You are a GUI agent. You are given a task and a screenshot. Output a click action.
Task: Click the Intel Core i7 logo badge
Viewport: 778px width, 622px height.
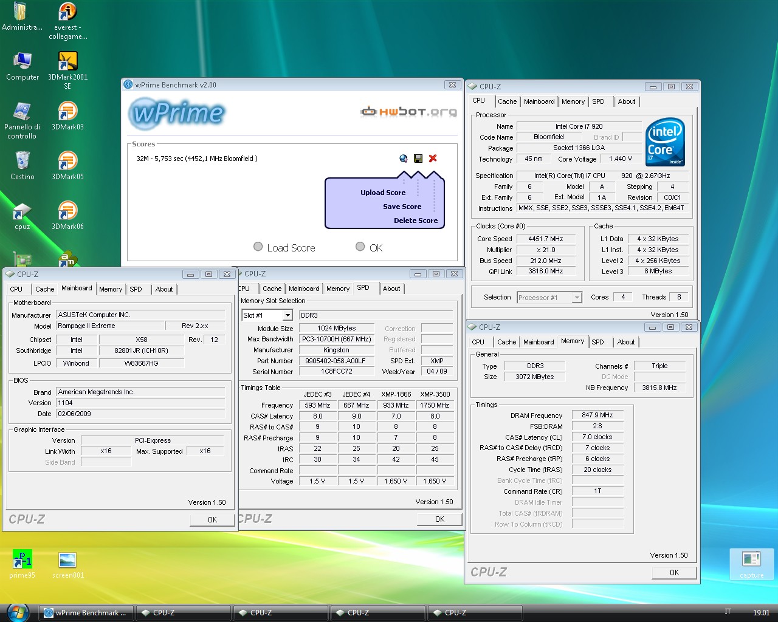click(x=665, y=142)
